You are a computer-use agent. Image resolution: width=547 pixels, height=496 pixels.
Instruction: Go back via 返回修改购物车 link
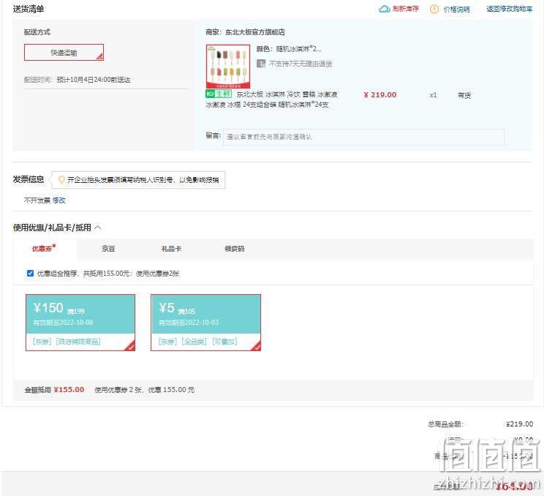[x=509, y=9]
